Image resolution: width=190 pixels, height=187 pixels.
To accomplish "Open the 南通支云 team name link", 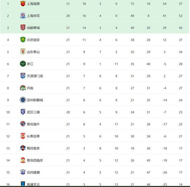I will point(33,184).
